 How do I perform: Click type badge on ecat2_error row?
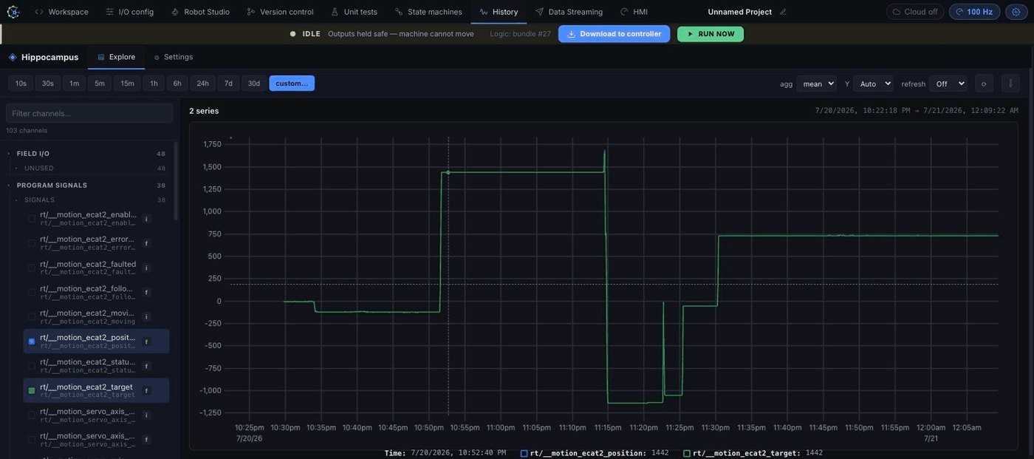pos(146,243)
